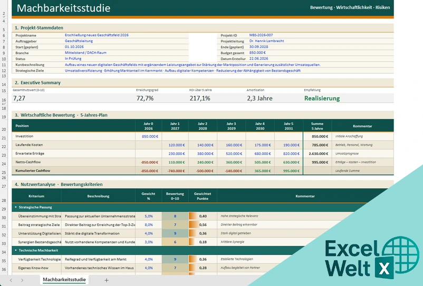This screenshot has height=286, width=423.
Task: Select creation date 22.06.2026
Action: (258, 58)
